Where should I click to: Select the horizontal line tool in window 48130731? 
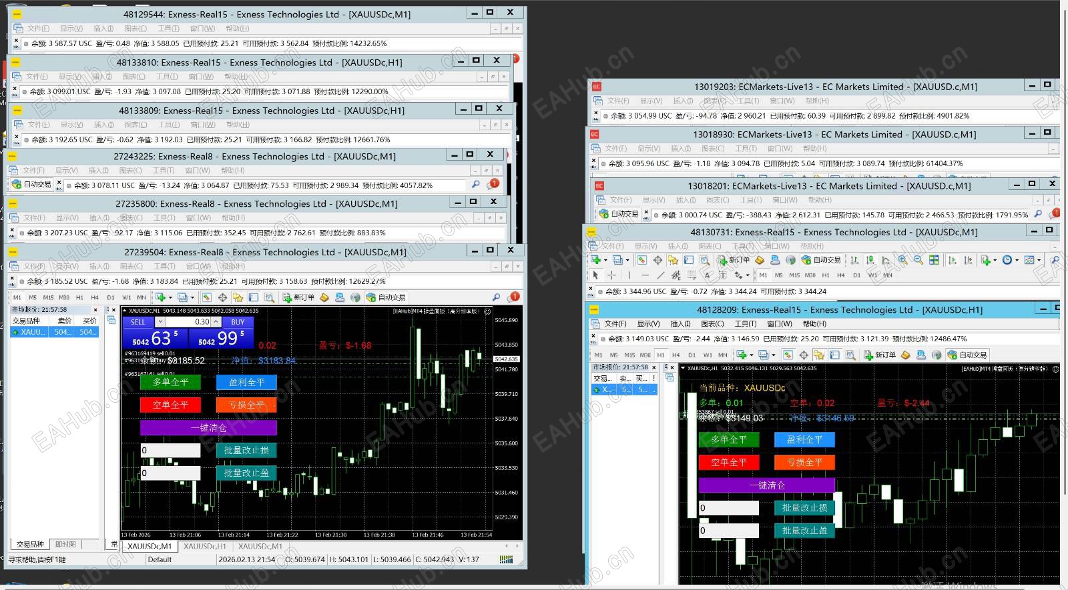pos(645,275)
